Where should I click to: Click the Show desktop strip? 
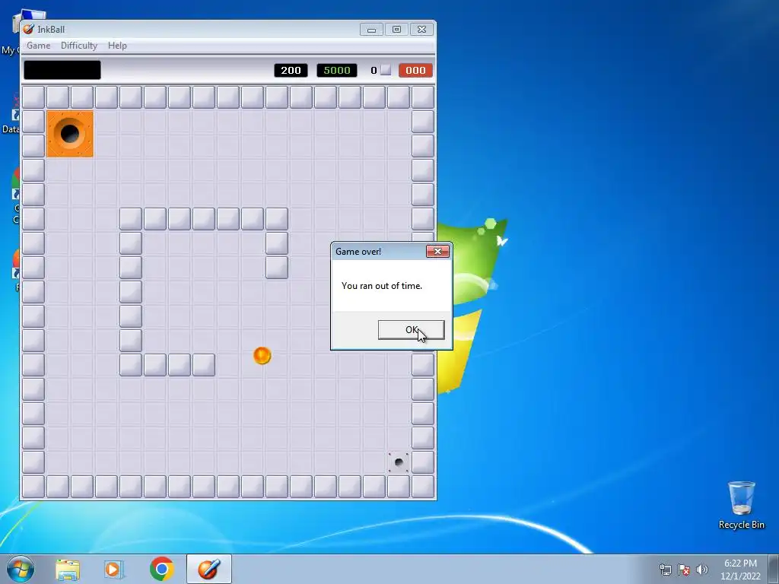coord(774,570)
